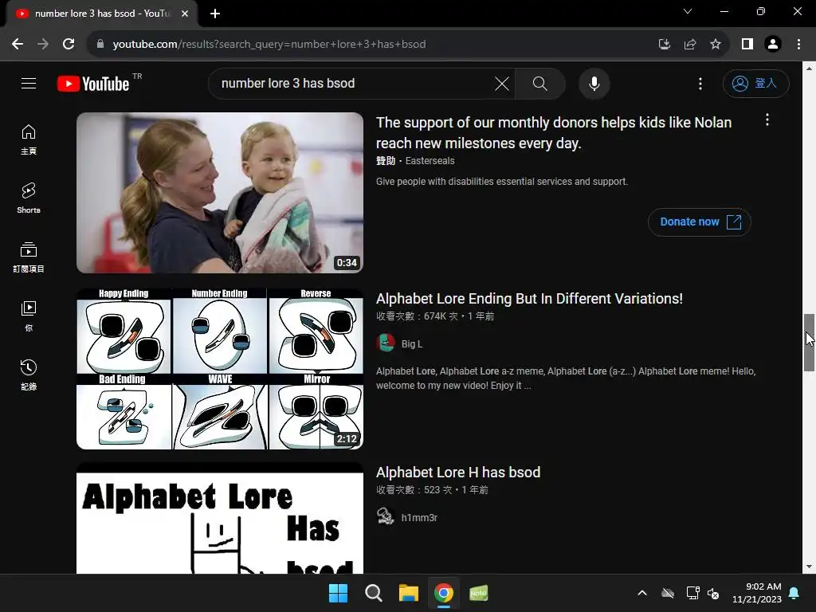Visit the Big L channel name
The image size is (816, 612).
pyautogui.click(x=412, y=344)
